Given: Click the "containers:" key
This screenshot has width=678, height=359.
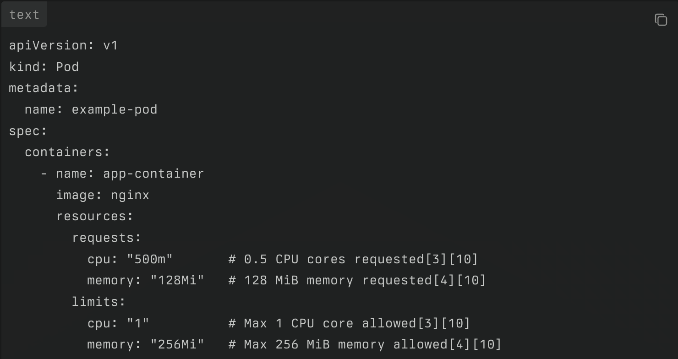Looking at the screenshot, I should (67, 152).
